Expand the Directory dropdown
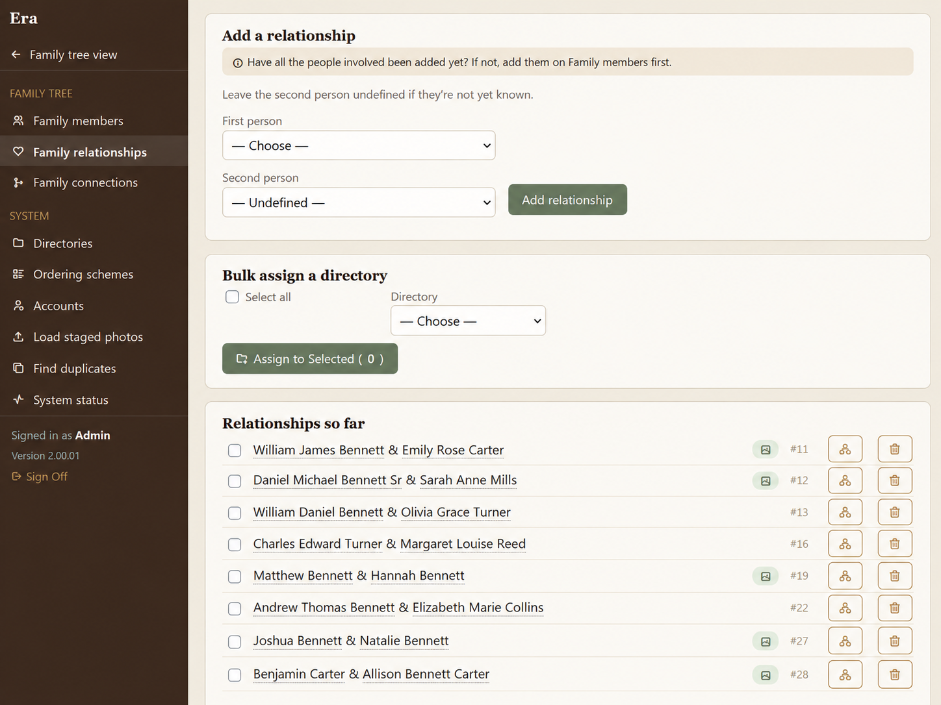The width and height of the screenshot is (941, 705). coord(468,321)
